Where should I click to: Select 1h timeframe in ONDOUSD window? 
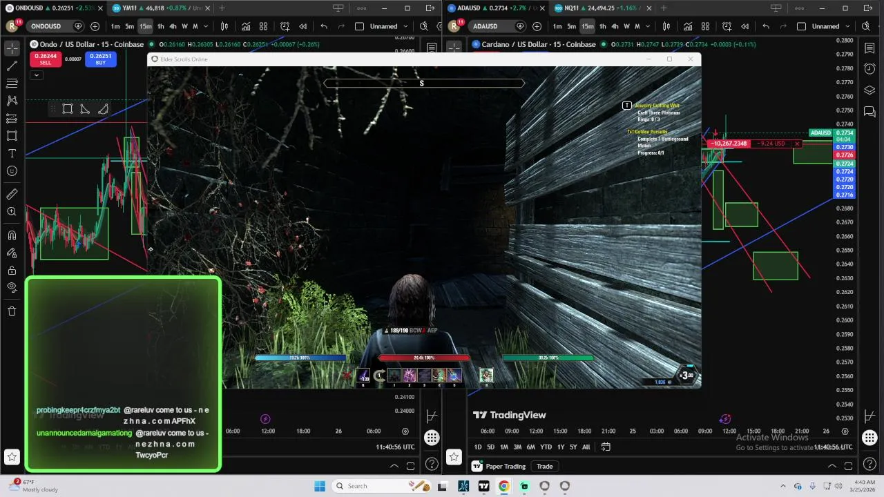coord(160,26)
